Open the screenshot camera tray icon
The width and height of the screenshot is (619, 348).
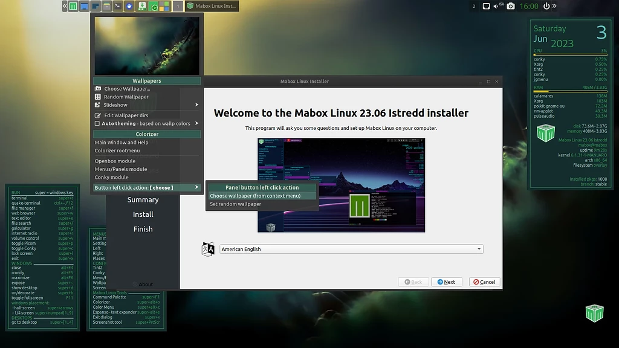pyautogui.click(x=511, y=6)
